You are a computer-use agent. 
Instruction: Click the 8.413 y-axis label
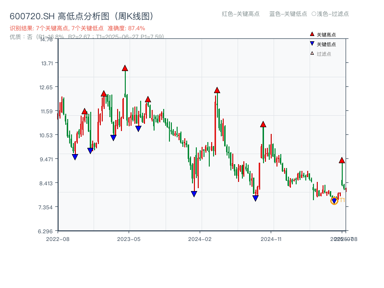click(x=46, y=183)
